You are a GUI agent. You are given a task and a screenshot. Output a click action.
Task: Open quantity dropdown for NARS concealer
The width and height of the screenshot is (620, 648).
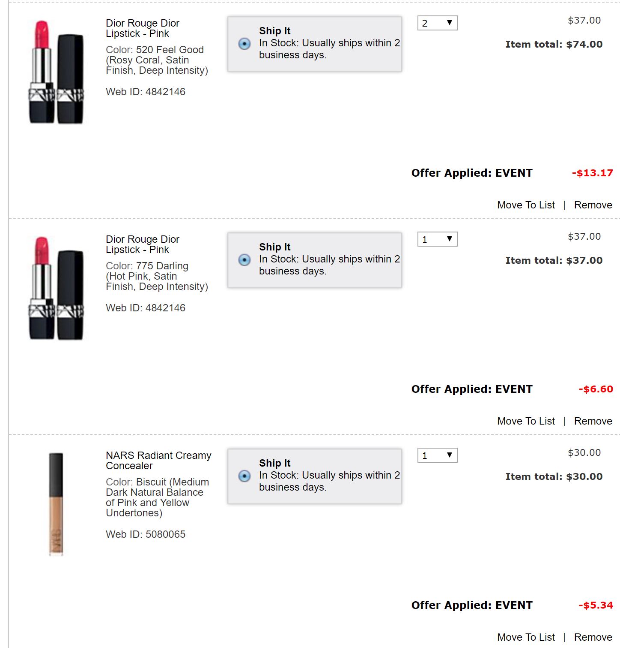pos(437,455)
